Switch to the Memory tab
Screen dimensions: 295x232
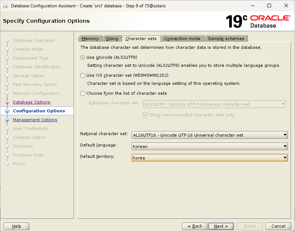(90, 39)
